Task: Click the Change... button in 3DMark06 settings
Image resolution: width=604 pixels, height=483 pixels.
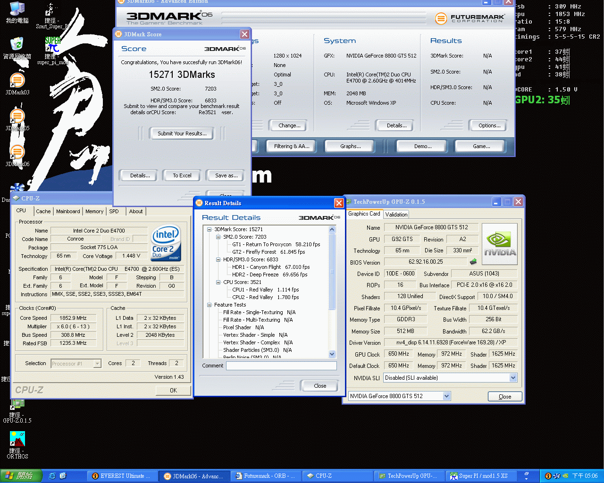Action: click(x=289, y=125)
